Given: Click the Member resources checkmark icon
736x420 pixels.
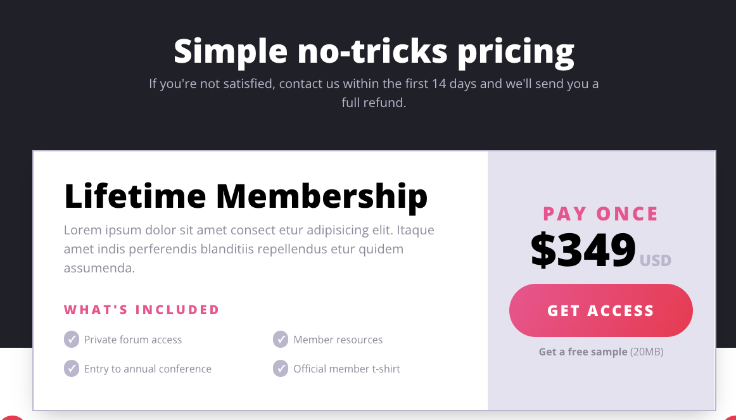Looking at the screenshot, I should [281, 340].
